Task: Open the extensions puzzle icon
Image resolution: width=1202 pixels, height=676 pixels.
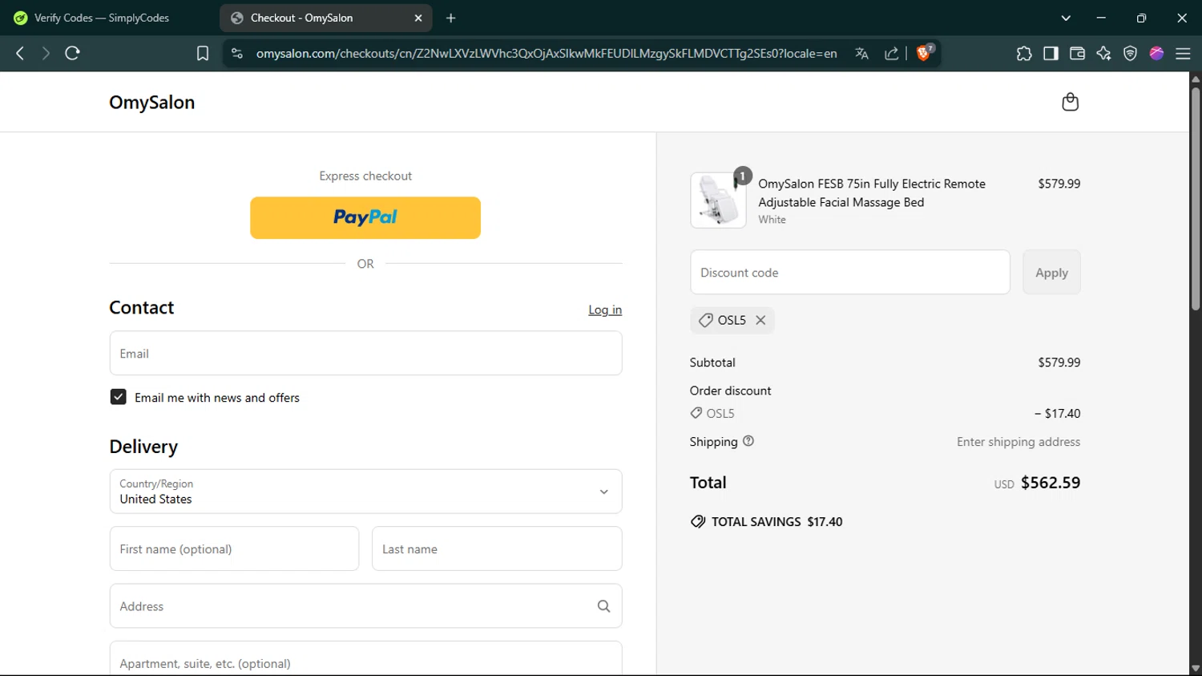Action: point(1024,53)
